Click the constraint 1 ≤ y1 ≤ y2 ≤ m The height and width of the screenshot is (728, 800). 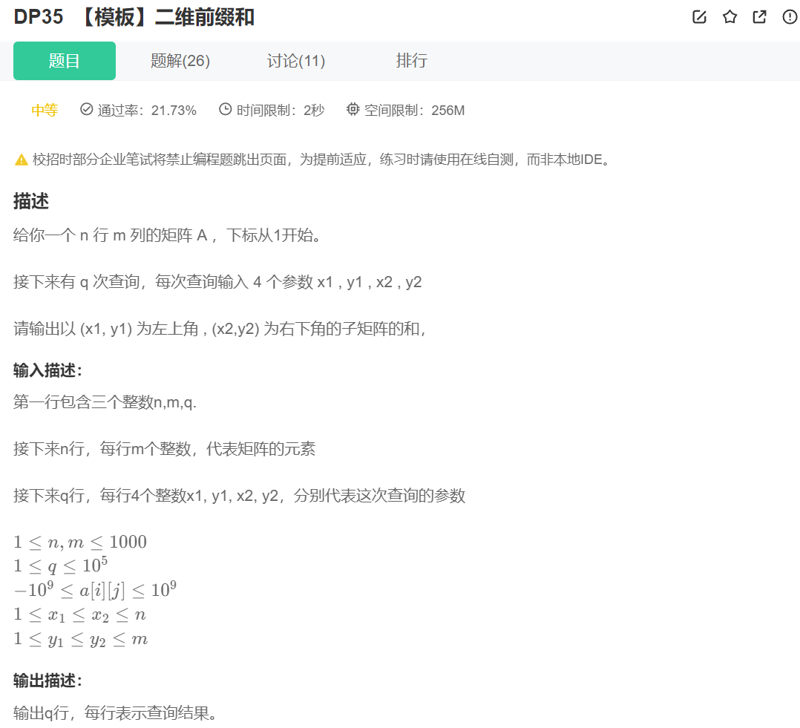click(x=81, y=639)
